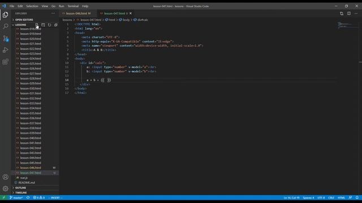Click the feedback icon in status bar
The width and height of the screenshot is (362, 203).
350,197
